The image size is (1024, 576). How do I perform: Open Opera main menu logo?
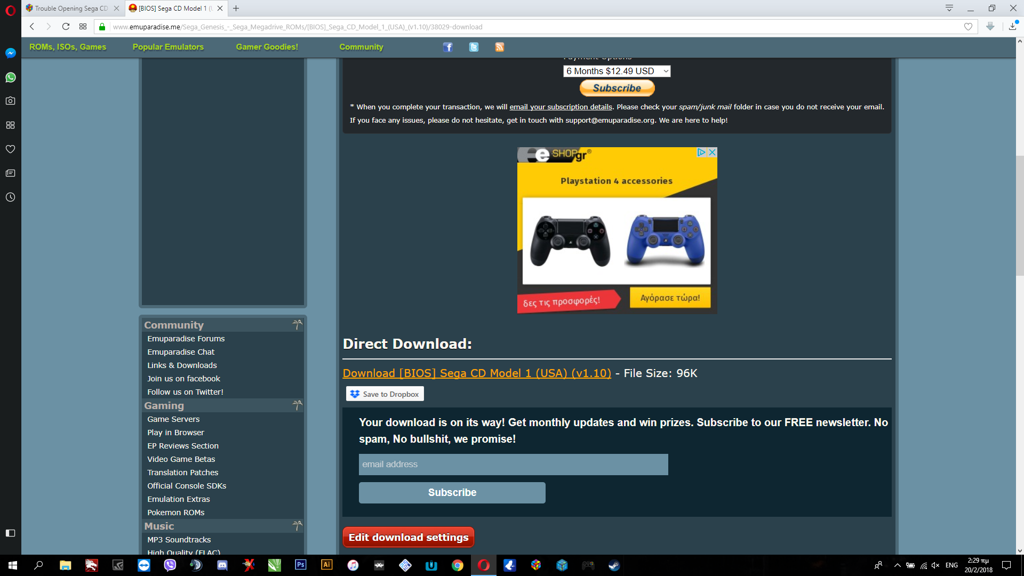(x=10, y=10)
